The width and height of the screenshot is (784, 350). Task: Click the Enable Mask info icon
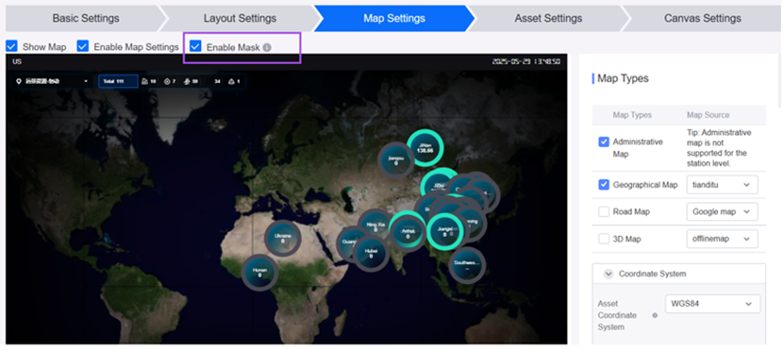[x=267, y=47]
